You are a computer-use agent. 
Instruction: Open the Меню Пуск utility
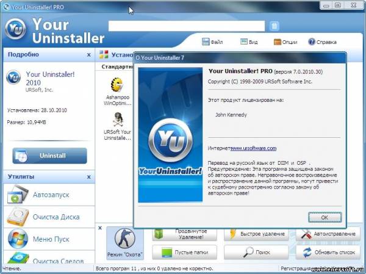click(49, 239)
